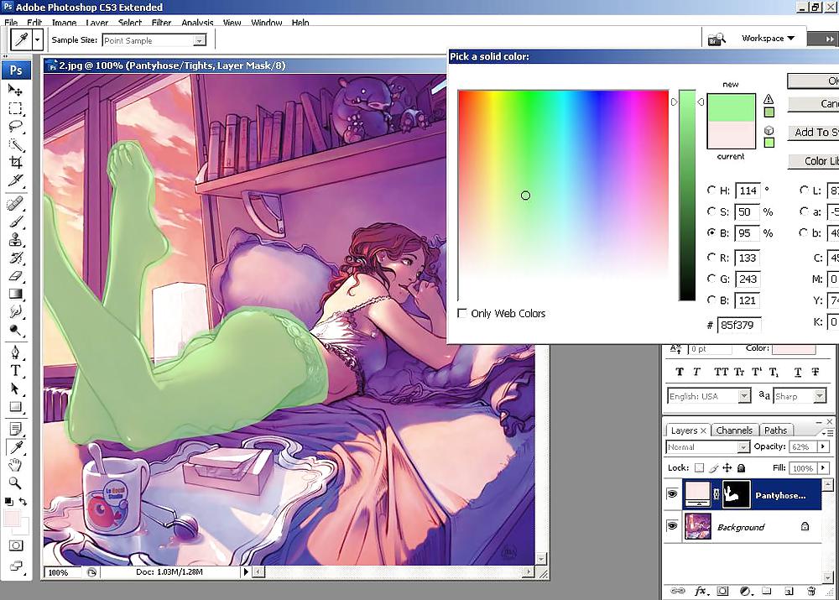Select the R red radio button
This screenshot has height=600, width=839.
[711, 258]
